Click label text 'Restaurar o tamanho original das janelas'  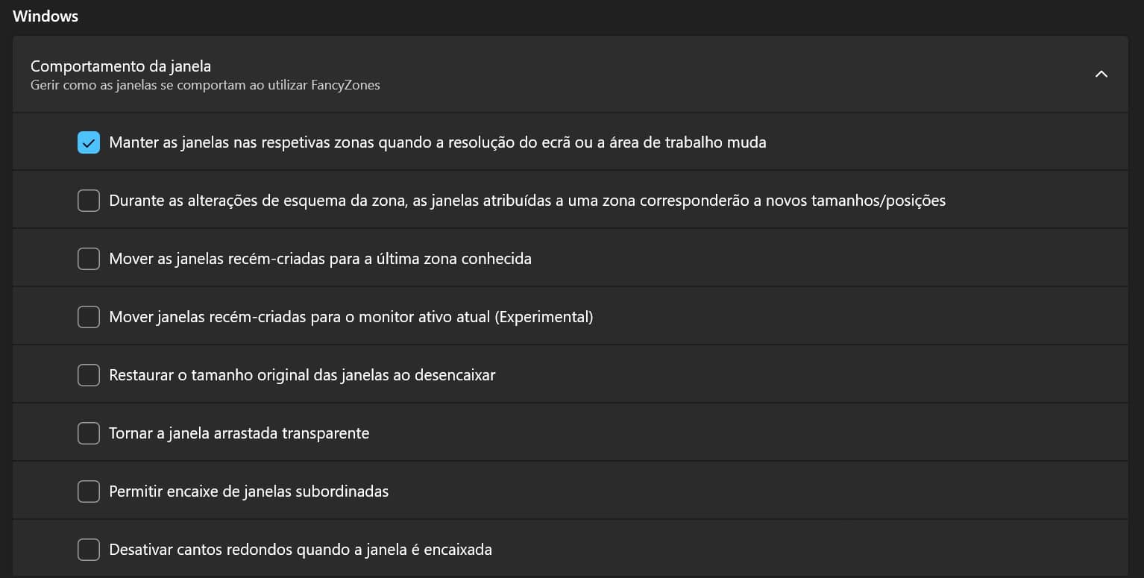(302, 375)
